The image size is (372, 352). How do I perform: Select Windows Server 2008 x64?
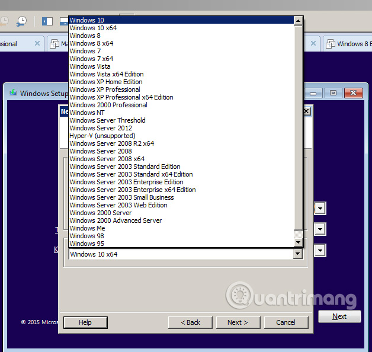click(x=181, y=159)
